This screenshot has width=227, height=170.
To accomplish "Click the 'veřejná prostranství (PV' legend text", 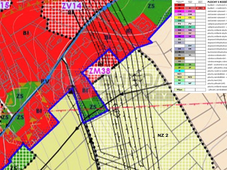I will [217, 24].
